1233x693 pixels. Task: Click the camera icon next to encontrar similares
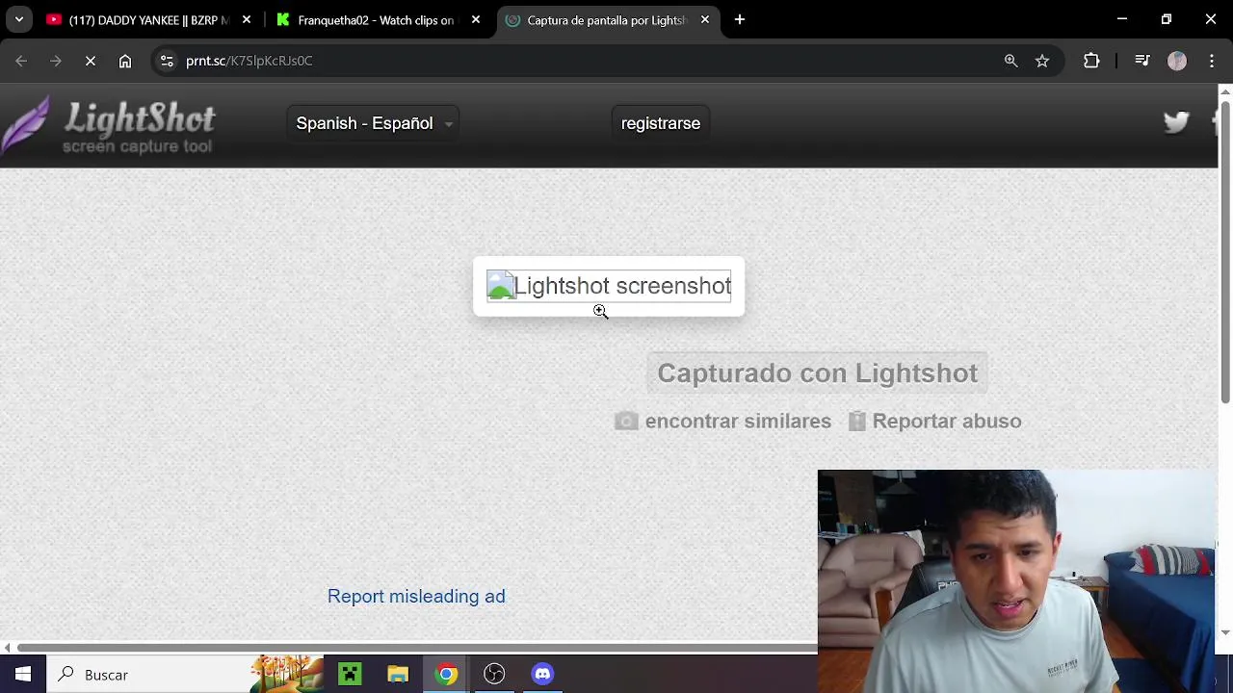(626, 421)
